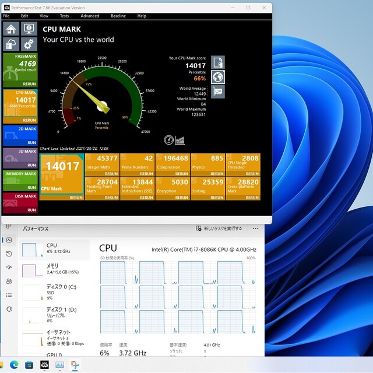The width and height of the screenshot is (373, 373).
Task: Click the run new task button
Action: (x=219, y=228)
